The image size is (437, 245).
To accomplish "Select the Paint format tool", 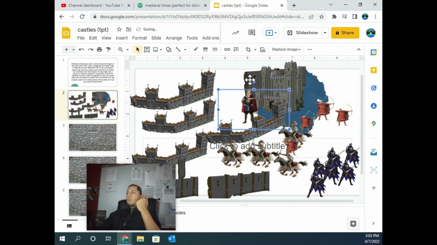I will pos(109,49).
